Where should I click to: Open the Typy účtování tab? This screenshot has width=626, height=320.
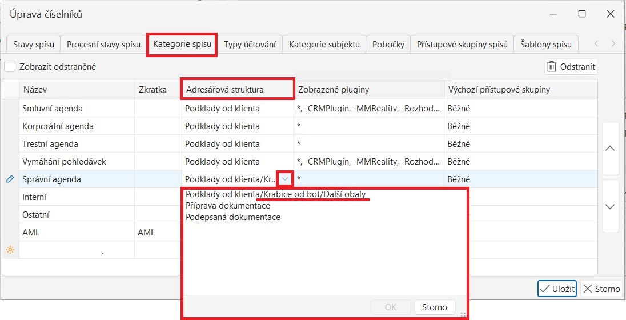[250, 44]
